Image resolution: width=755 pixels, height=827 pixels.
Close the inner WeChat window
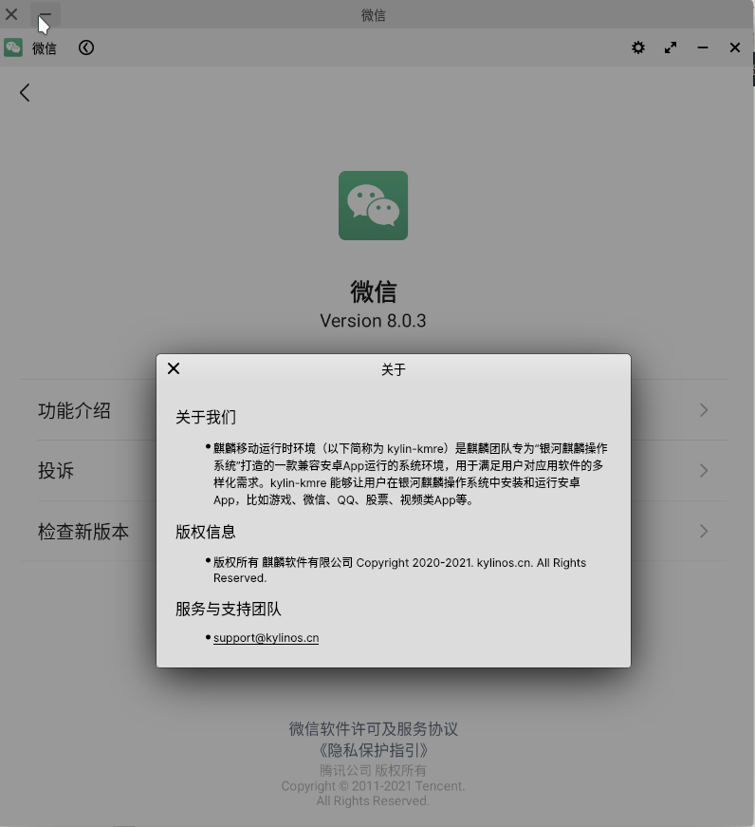click(735, 47)
